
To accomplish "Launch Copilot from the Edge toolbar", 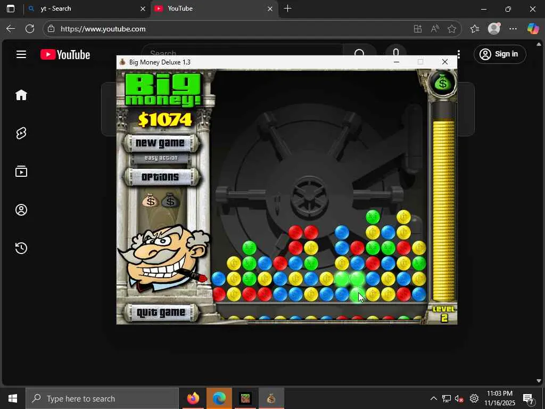I will (x=533, y=29).
